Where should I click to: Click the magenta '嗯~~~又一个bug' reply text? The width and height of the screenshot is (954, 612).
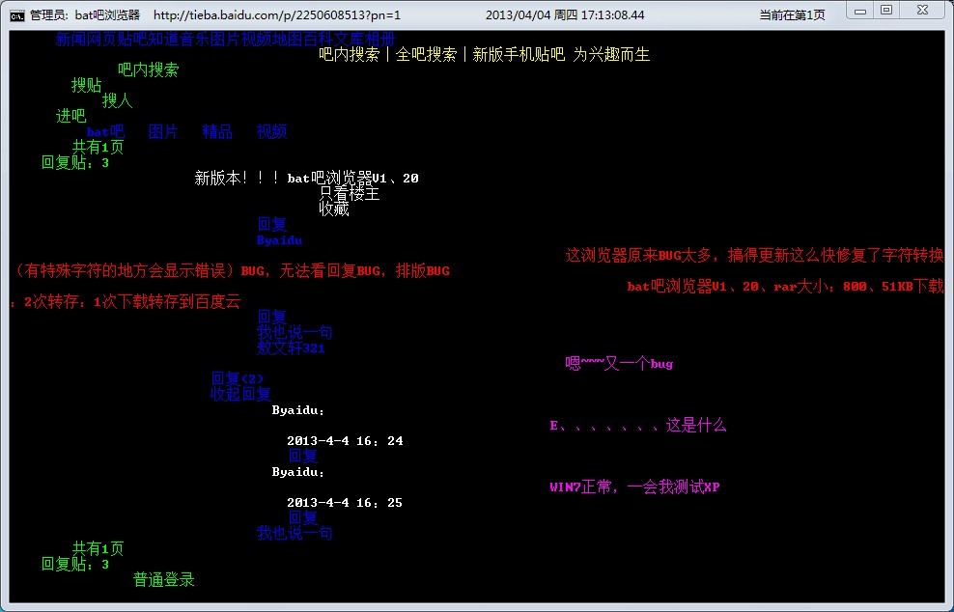619,364
